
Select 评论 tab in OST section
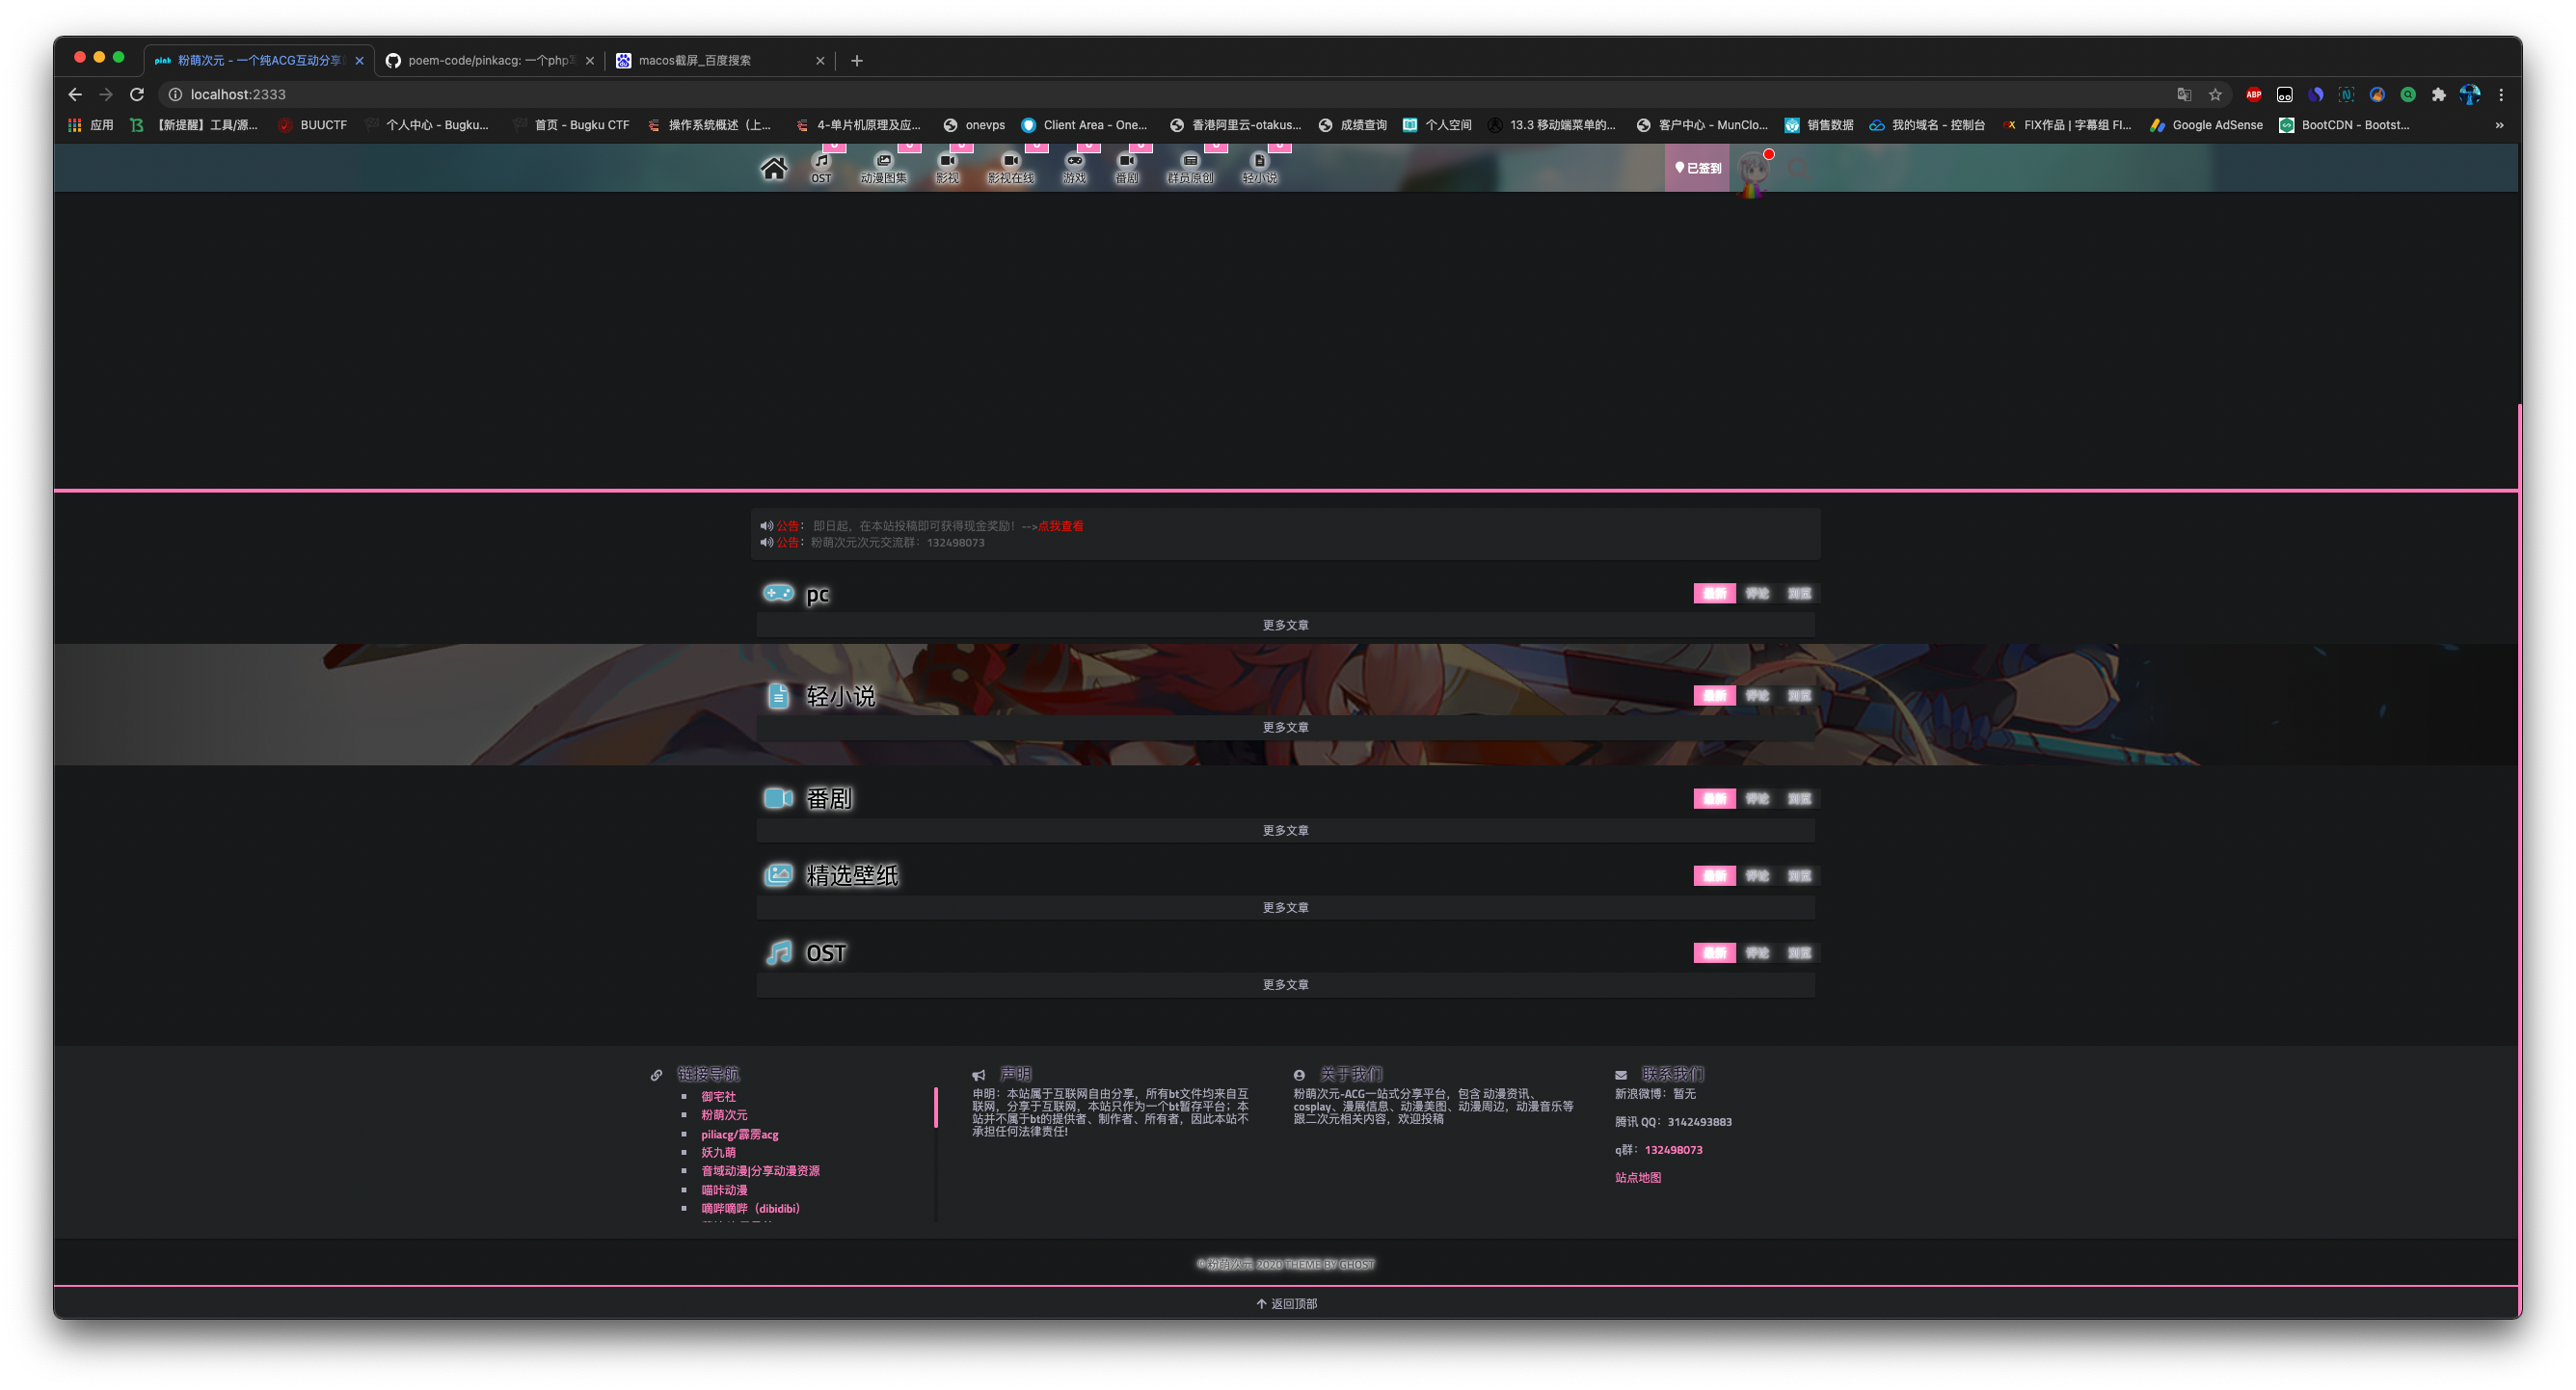tap(1757, 952)
